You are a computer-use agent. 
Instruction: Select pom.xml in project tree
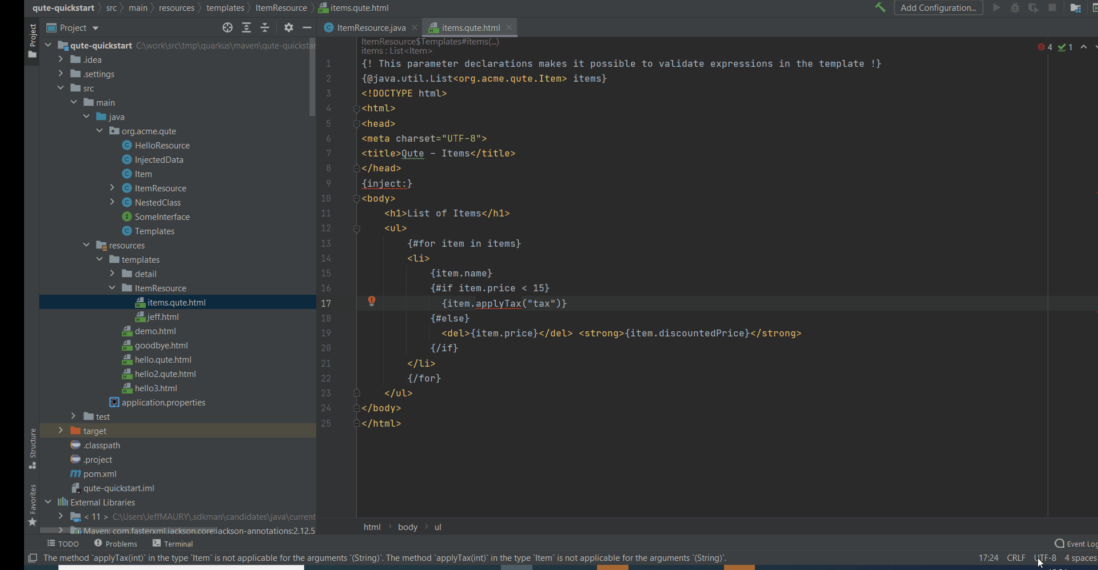pos(100,474)
